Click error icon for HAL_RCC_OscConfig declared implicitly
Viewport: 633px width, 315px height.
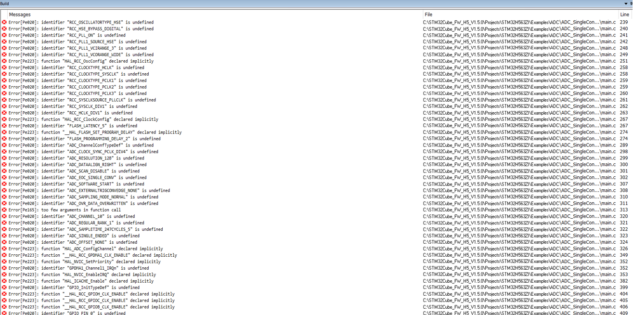pyautogui.click(x=4, y=61)
